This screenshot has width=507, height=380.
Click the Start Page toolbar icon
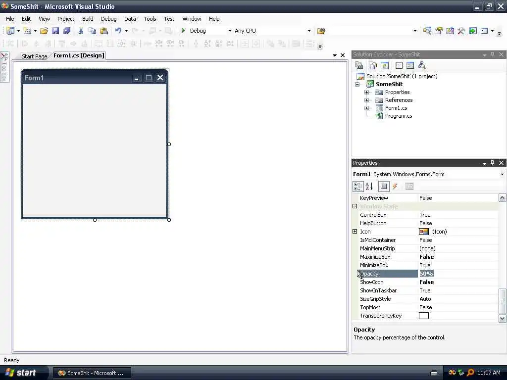coord(473,31)
